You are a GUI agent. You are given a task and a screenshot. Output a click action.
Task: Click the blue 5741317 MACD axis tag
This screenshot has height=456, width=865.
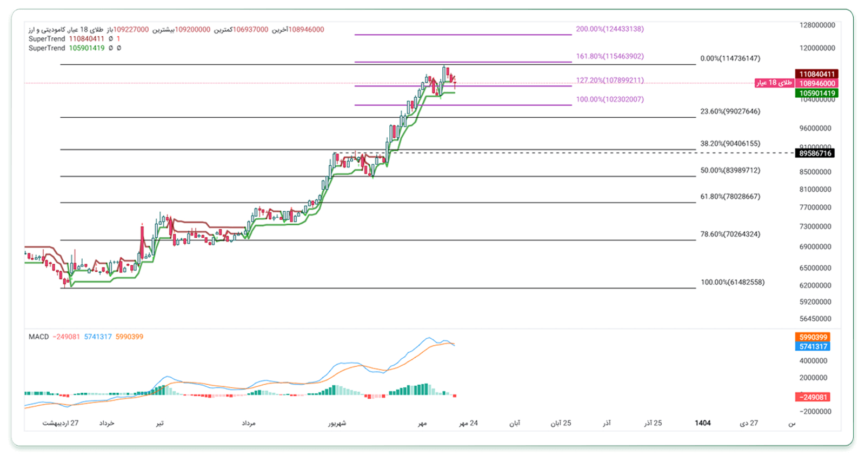click(813, 346)
